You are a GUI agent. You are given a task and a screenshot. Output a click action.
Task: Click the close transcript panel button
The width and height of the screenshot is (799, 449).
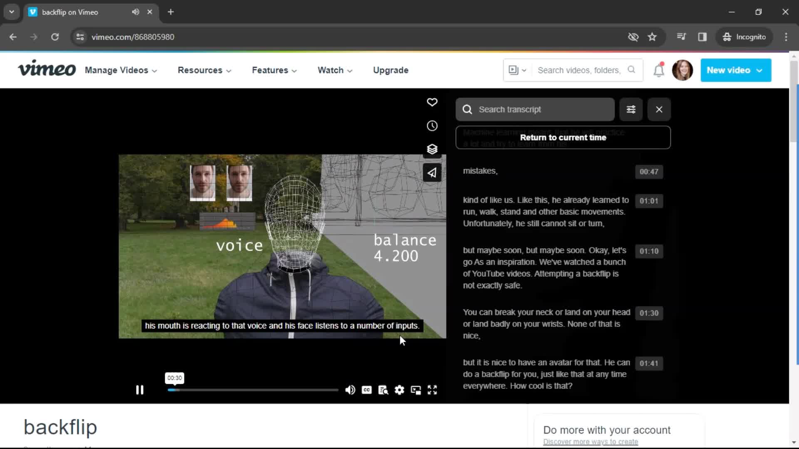click(x=660, y=109)
